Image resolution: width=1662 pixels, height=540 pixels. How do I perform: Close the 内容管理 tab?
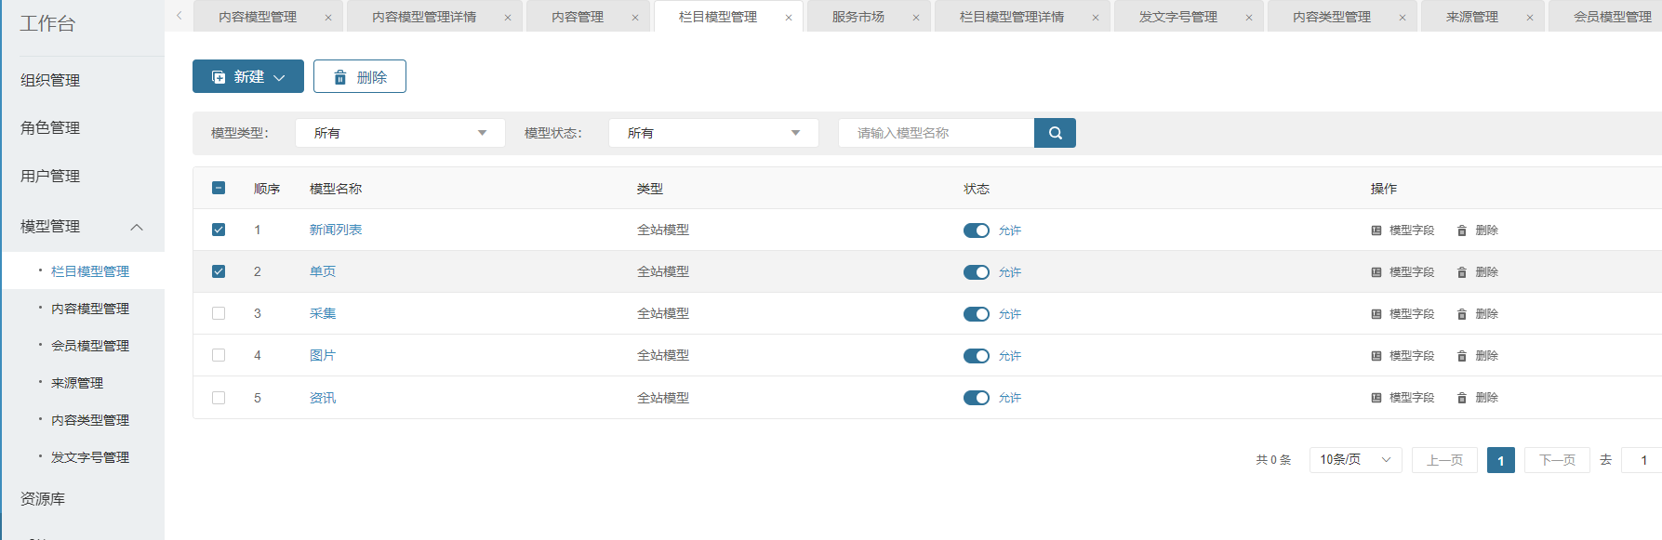[635, 18]
